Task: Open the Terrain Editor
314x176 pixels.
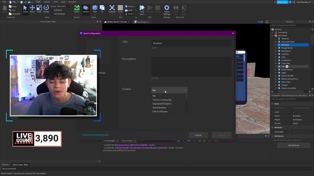Action: click(x=77, y=9)
